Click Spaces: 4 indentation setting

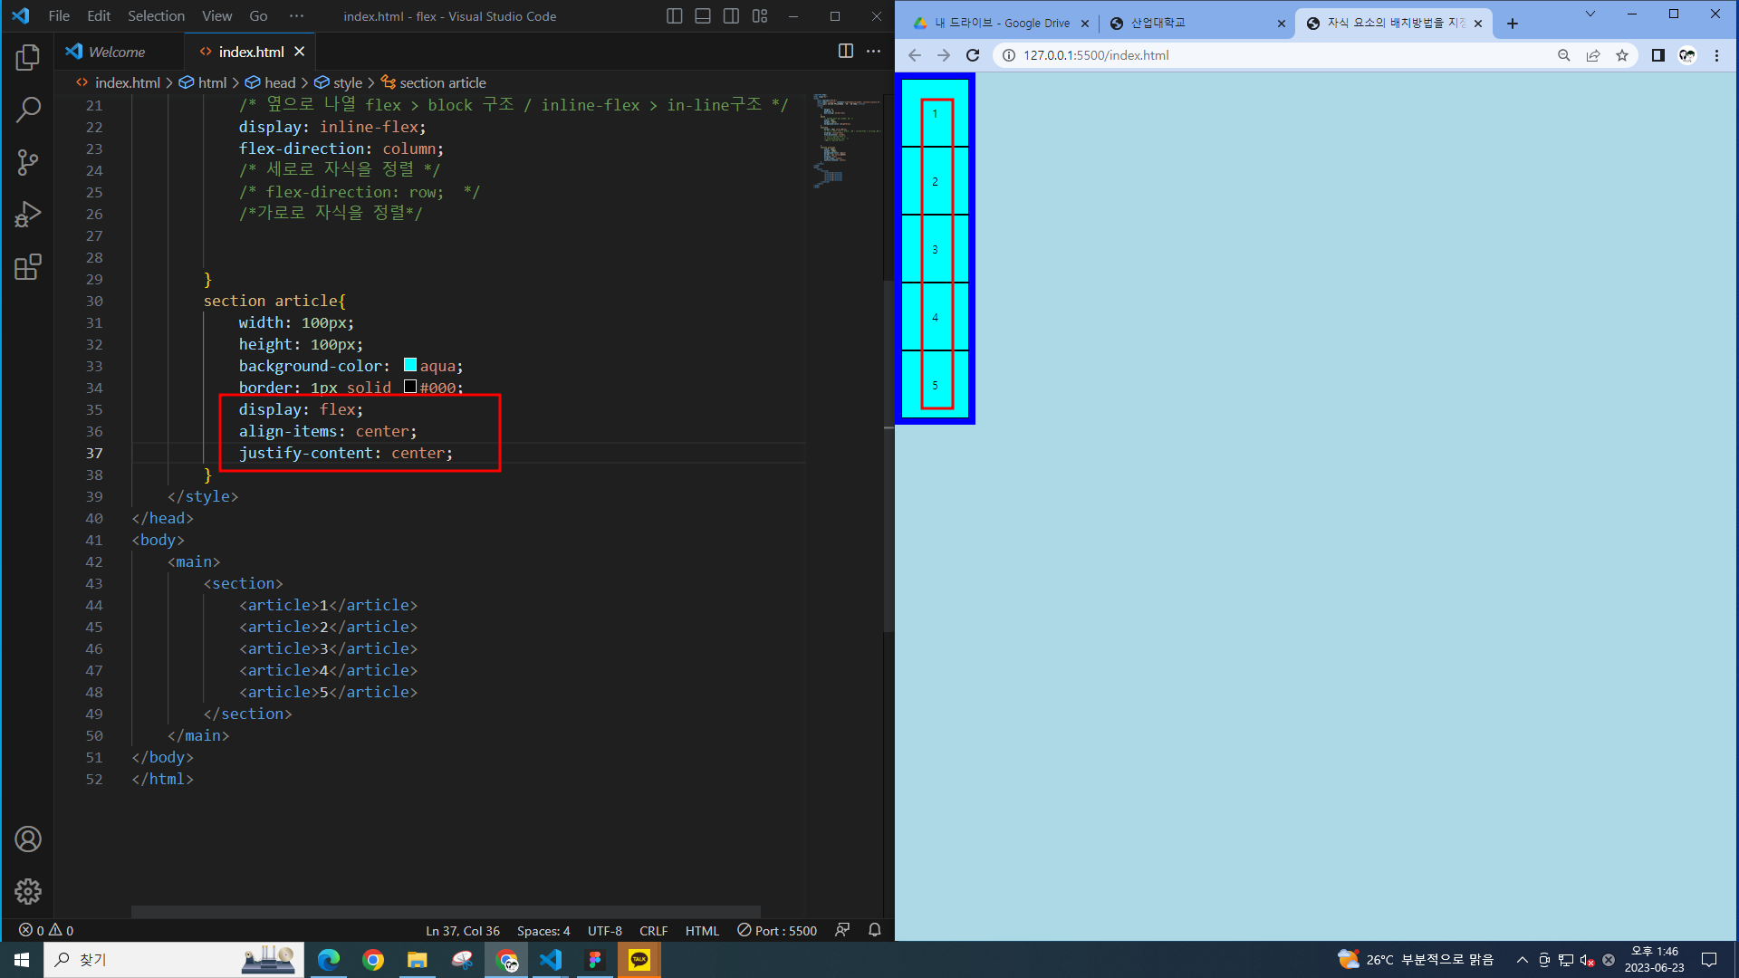(543, 930)
